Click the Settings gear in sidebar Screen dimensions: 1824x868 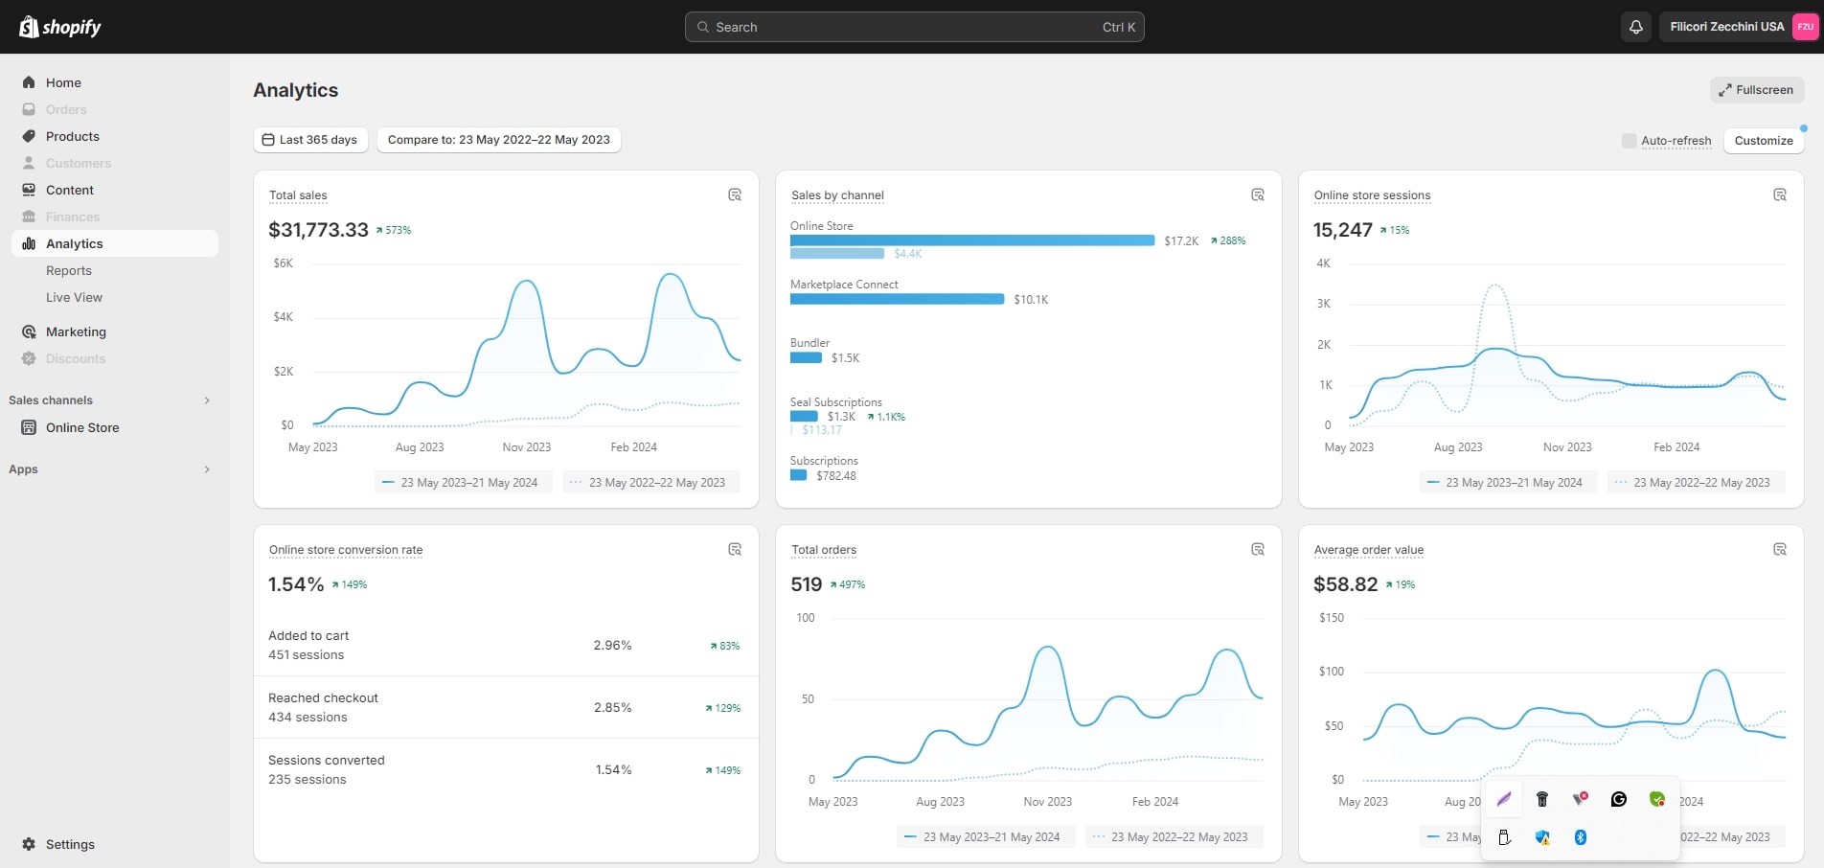pyautogui.click(x=29, y=844)
